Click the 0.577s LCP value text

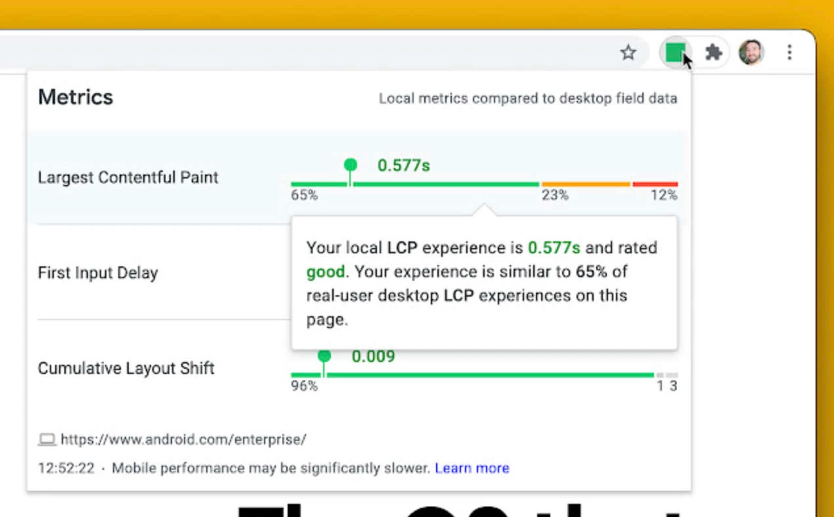coord(403,165)
